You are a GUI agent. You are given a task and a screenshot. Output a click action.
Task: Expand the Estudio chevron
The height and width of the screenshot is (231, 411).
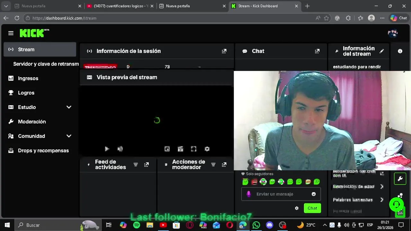click(69, 107)
